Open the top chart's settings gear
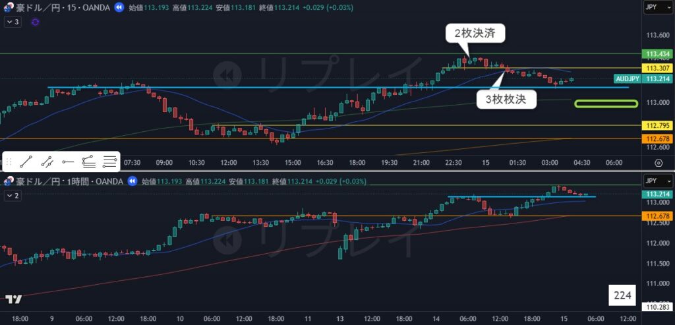This screenshot has width=675, height=325. click(659, 162)
